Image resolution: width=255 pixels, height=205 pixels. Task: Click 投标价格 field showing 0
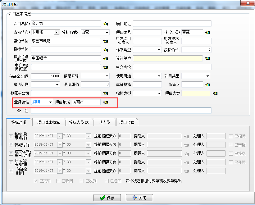[x=196, y=50]
